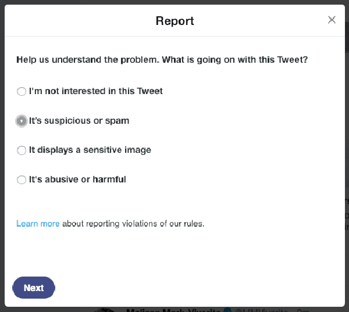
Task: Close the Report dialog with the X
Action: [x=332, y=20]
